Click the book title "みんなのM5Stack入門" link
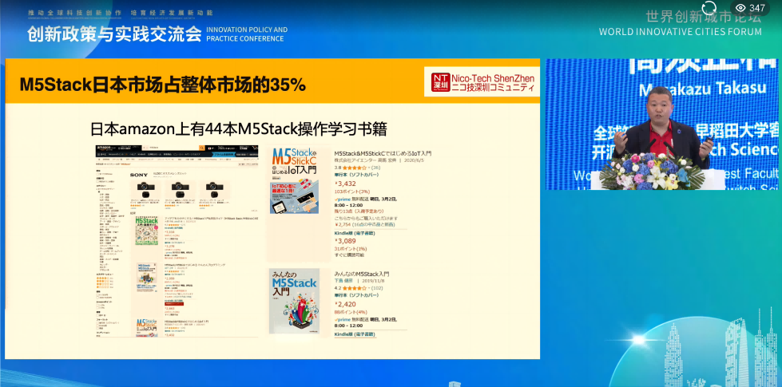782x387 pixels. coord(362,274)
